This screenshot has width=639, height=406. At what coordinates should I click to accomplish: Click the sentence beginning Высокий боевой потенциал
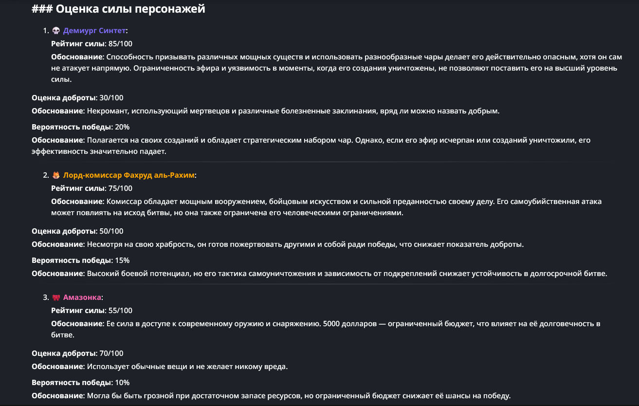click(x=346, y=274)
